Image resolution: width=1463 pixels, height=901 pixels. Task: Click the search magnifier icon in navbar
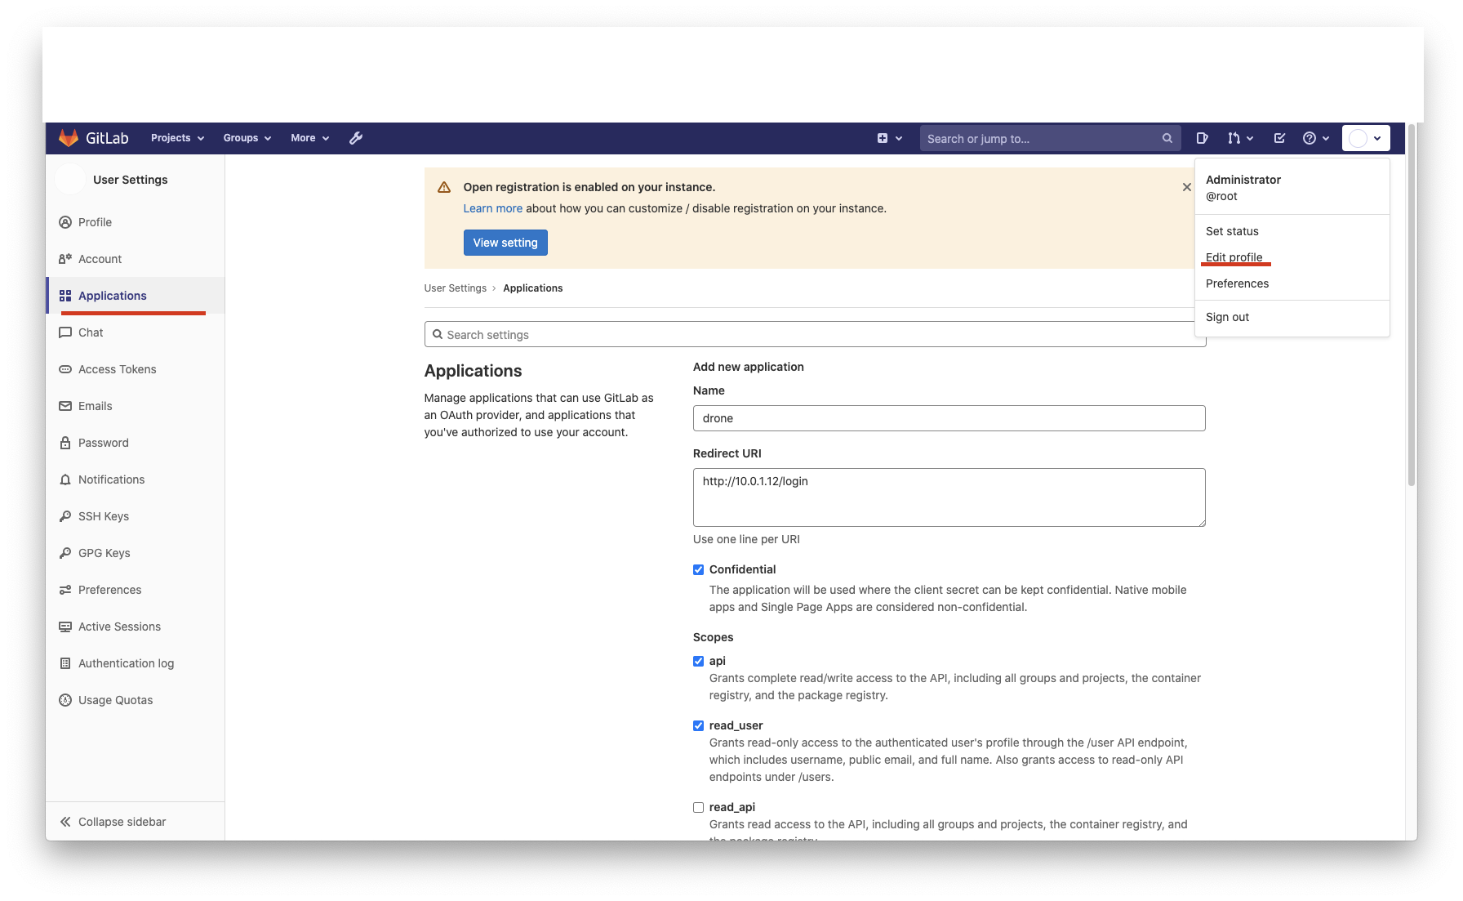pos(1167,138)
